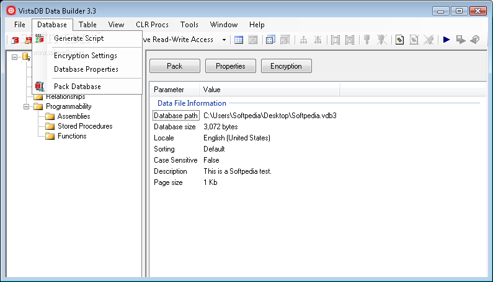Screen dimensions: 493x282
Task: Click the import data arrow icon
Action: click(x=461, y=40)
